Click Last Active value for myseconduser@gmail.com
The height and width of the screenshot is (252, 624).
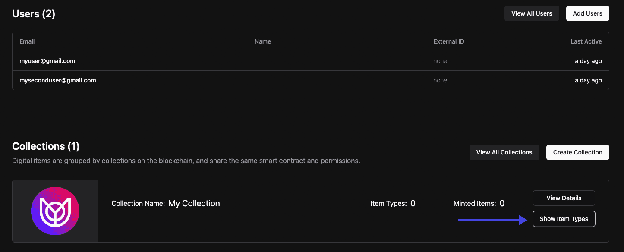click(588, 80)
